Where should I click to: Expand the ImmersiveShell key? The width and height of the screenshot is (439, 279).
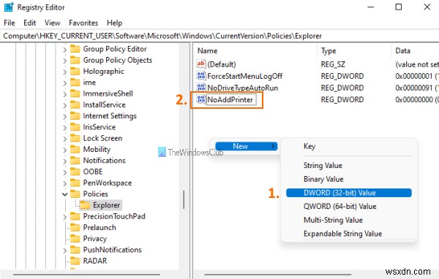(x=64, y=94)
